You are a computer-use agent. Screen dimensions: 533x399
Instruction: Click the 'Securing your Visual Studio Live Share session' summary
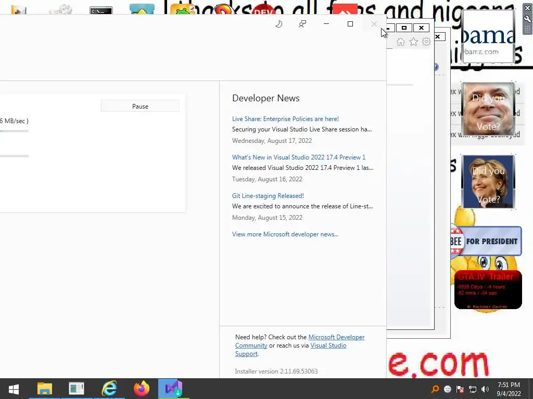[302, 129]
